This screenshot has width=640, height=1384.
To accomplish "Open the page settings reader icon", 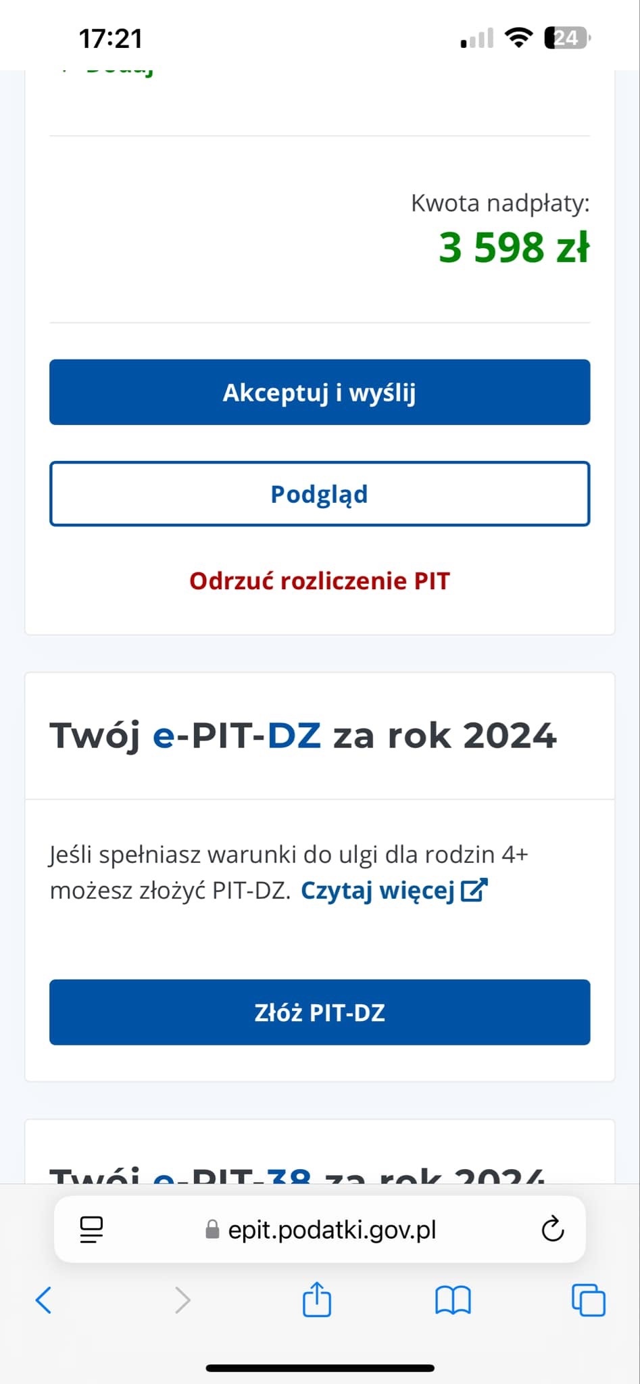I will click(91, 1229).
